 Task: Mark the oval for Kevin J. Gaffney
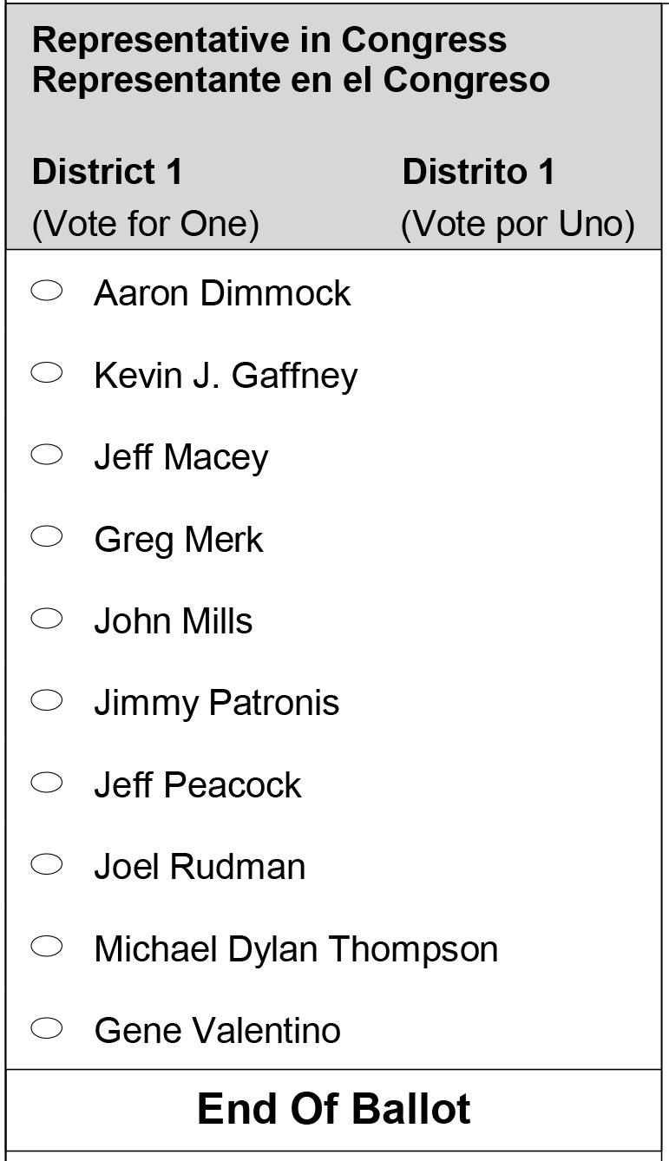click(x=47, y=373)
